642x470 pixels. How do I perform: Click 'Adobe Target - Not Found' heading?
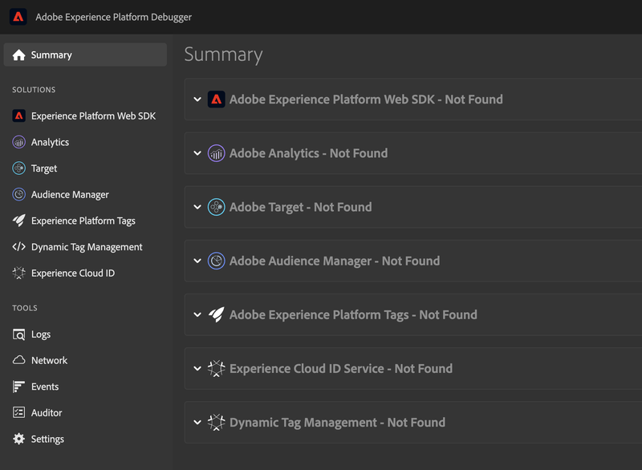pos(300,208)
